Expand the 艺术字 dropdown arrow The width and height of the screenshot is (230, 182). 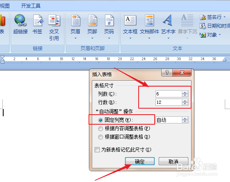tap(168, 38)
